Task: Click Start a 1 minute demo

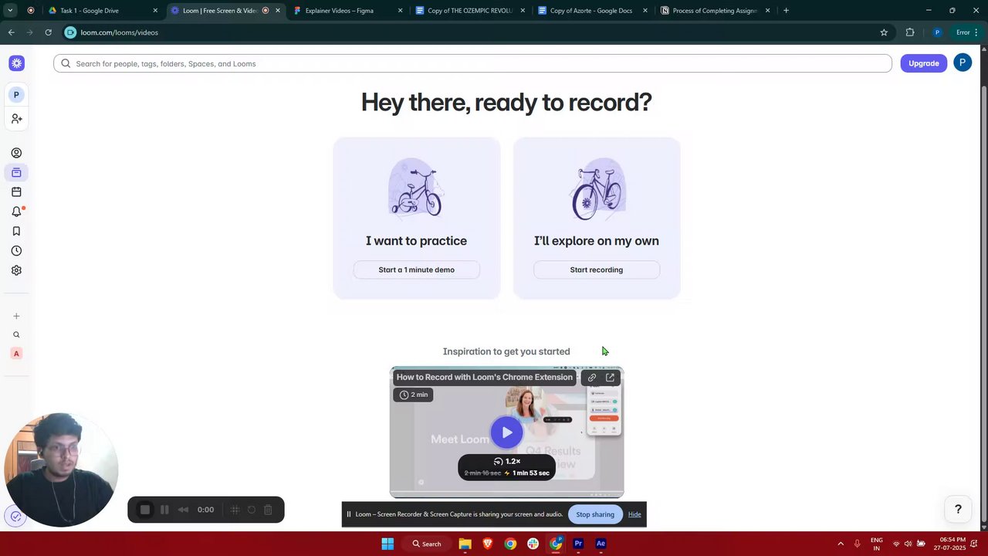Action: [417, 270]
